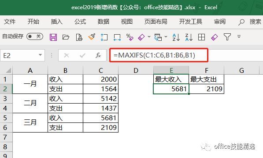Click cell with value 1437
Screen dimensions: 263x158
coord(100,108)
